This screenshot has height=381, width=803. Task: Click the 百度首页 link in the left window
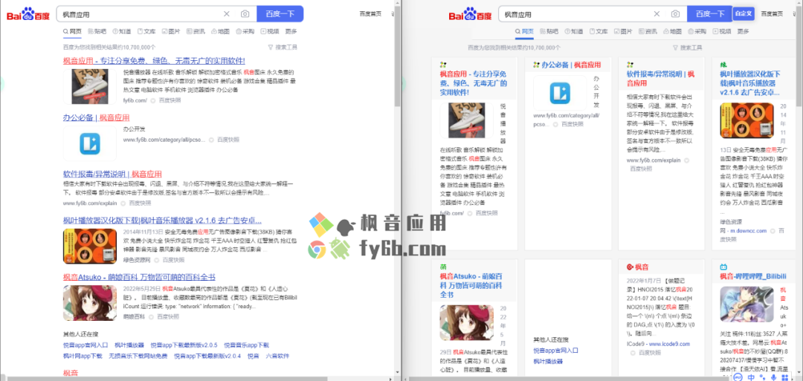[370, 14]
